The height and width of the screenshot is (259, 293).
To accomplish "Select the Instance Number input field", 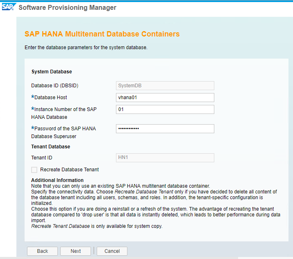I will click(165, 109).
